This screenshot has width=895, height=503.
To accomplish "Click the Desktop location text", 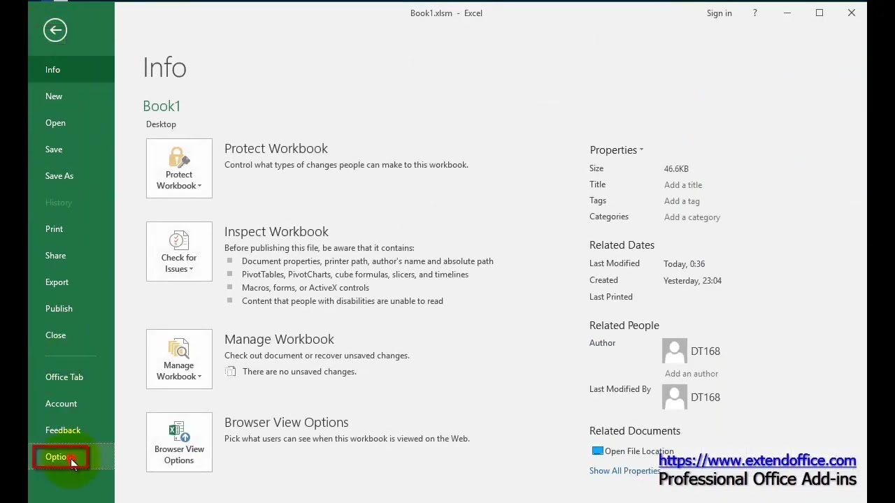I will 161,124.
